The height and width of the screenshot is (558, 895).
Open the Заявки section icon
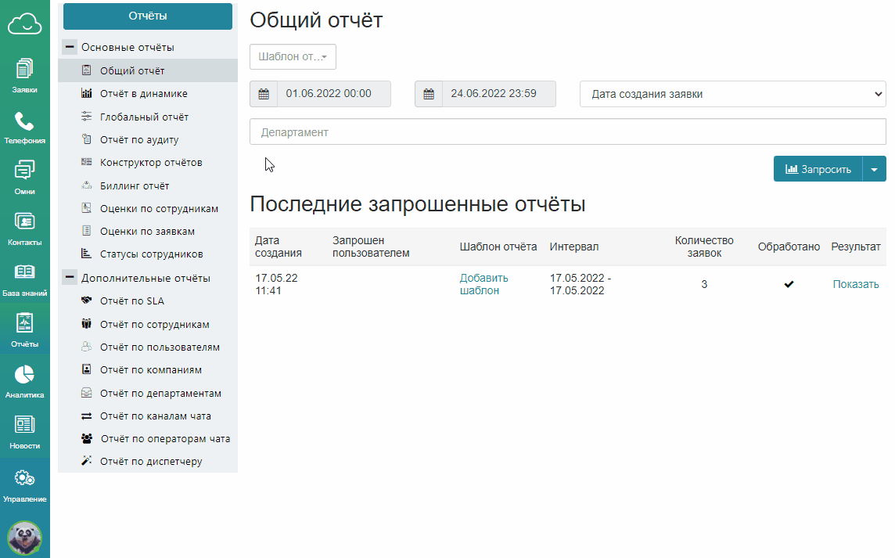tap(24, 69)
